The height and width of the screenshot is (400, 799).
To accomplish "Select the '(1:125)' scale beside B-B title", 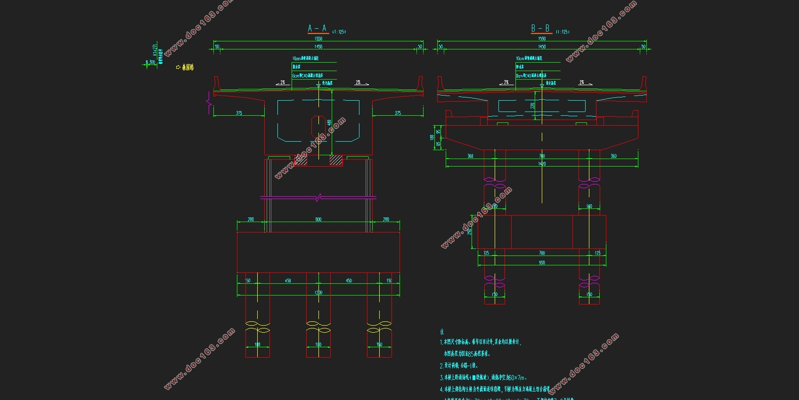I will (x=563, y=32).
